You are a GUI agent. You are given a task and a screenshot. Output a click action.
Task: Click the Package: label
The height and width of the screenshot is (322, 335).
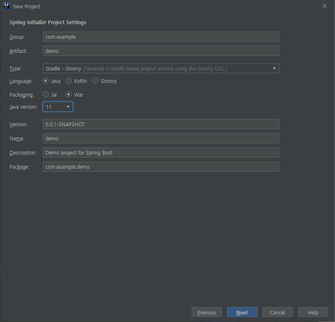click(19, 167)
